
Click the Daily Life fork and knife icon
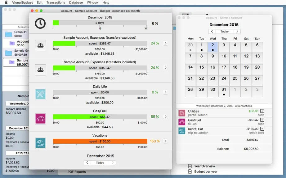tap(40, 94)
